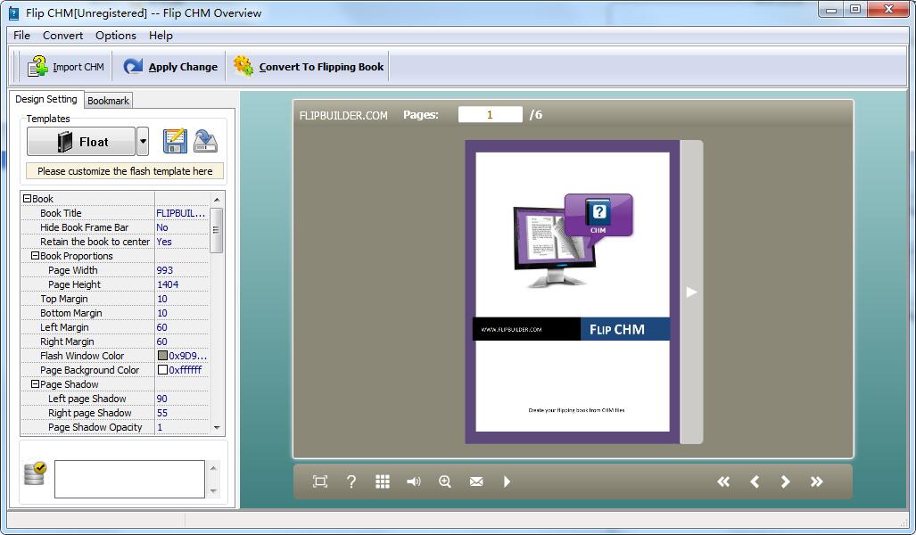Click the zoom in magnifier icon
Viewport: 916px width, 535px height.
[445, 481]
